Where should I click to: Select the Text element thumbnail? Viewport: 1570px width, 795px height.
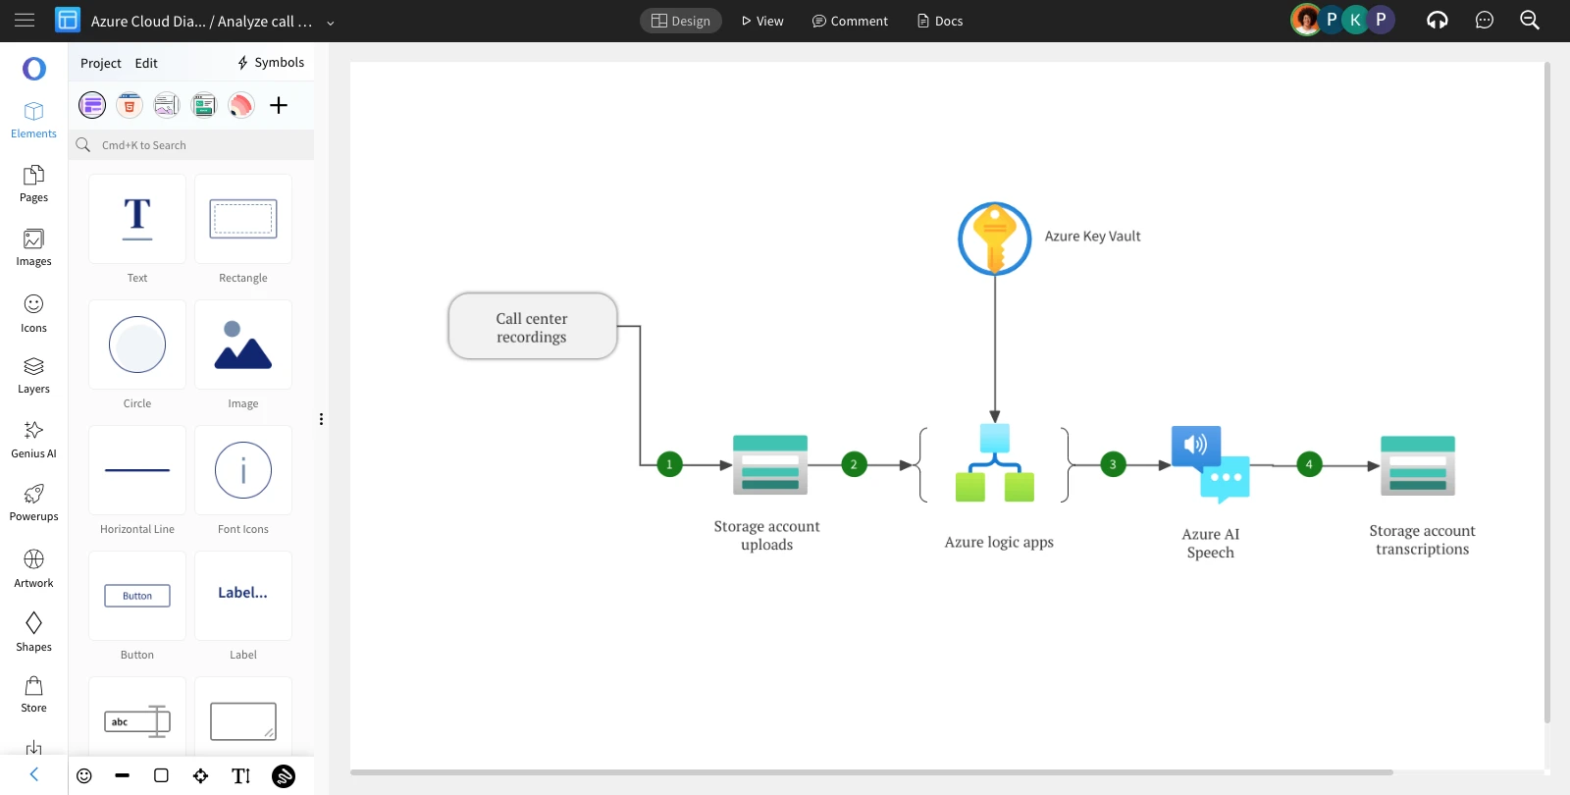[137, 219]
